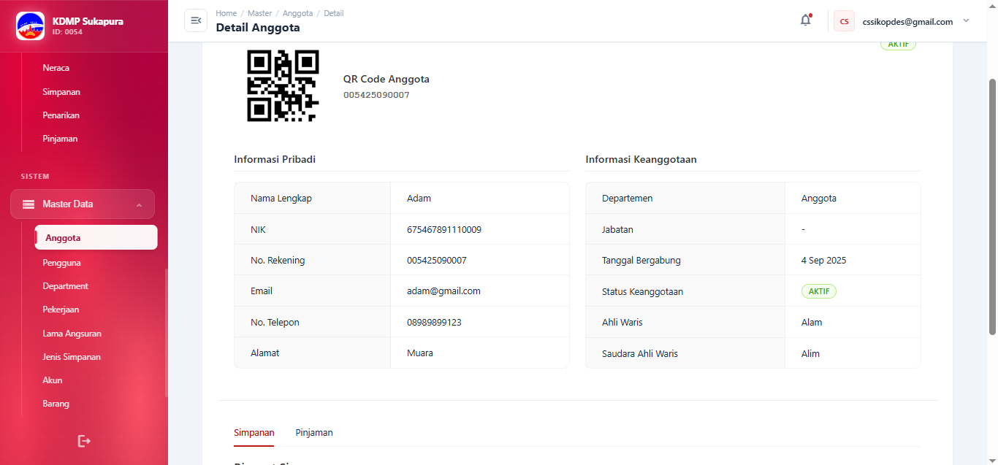This screenshot has width=998, height=465.
Task: Collapse the Master Data menu chevron
Action: tap(139, 205)
